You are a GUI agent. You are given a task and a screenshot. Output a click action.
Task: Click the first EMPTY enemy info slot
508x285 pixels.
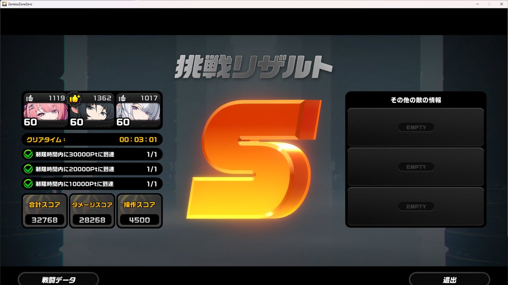point(416,127)
